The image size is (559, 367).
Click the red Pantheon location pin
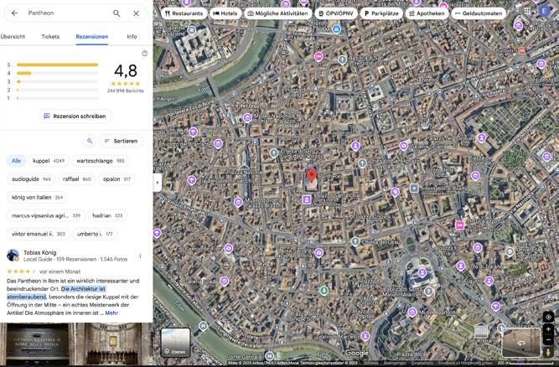pos(312,176)
